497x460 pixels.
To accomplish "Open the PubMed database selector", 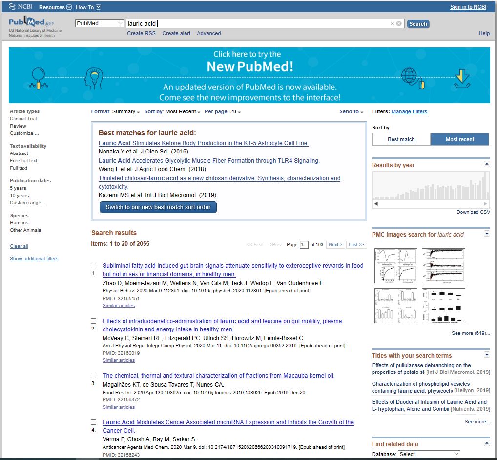I will tap(100, 23).
